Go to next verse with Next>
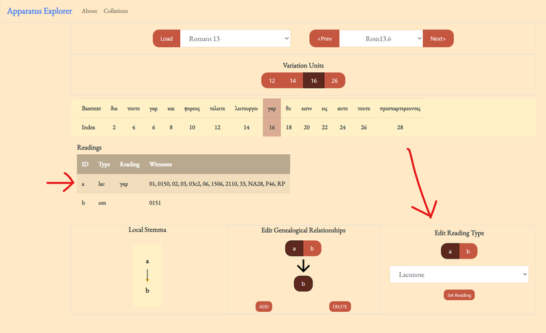Screen dimensions: 546x333 [x=437, y=39]
